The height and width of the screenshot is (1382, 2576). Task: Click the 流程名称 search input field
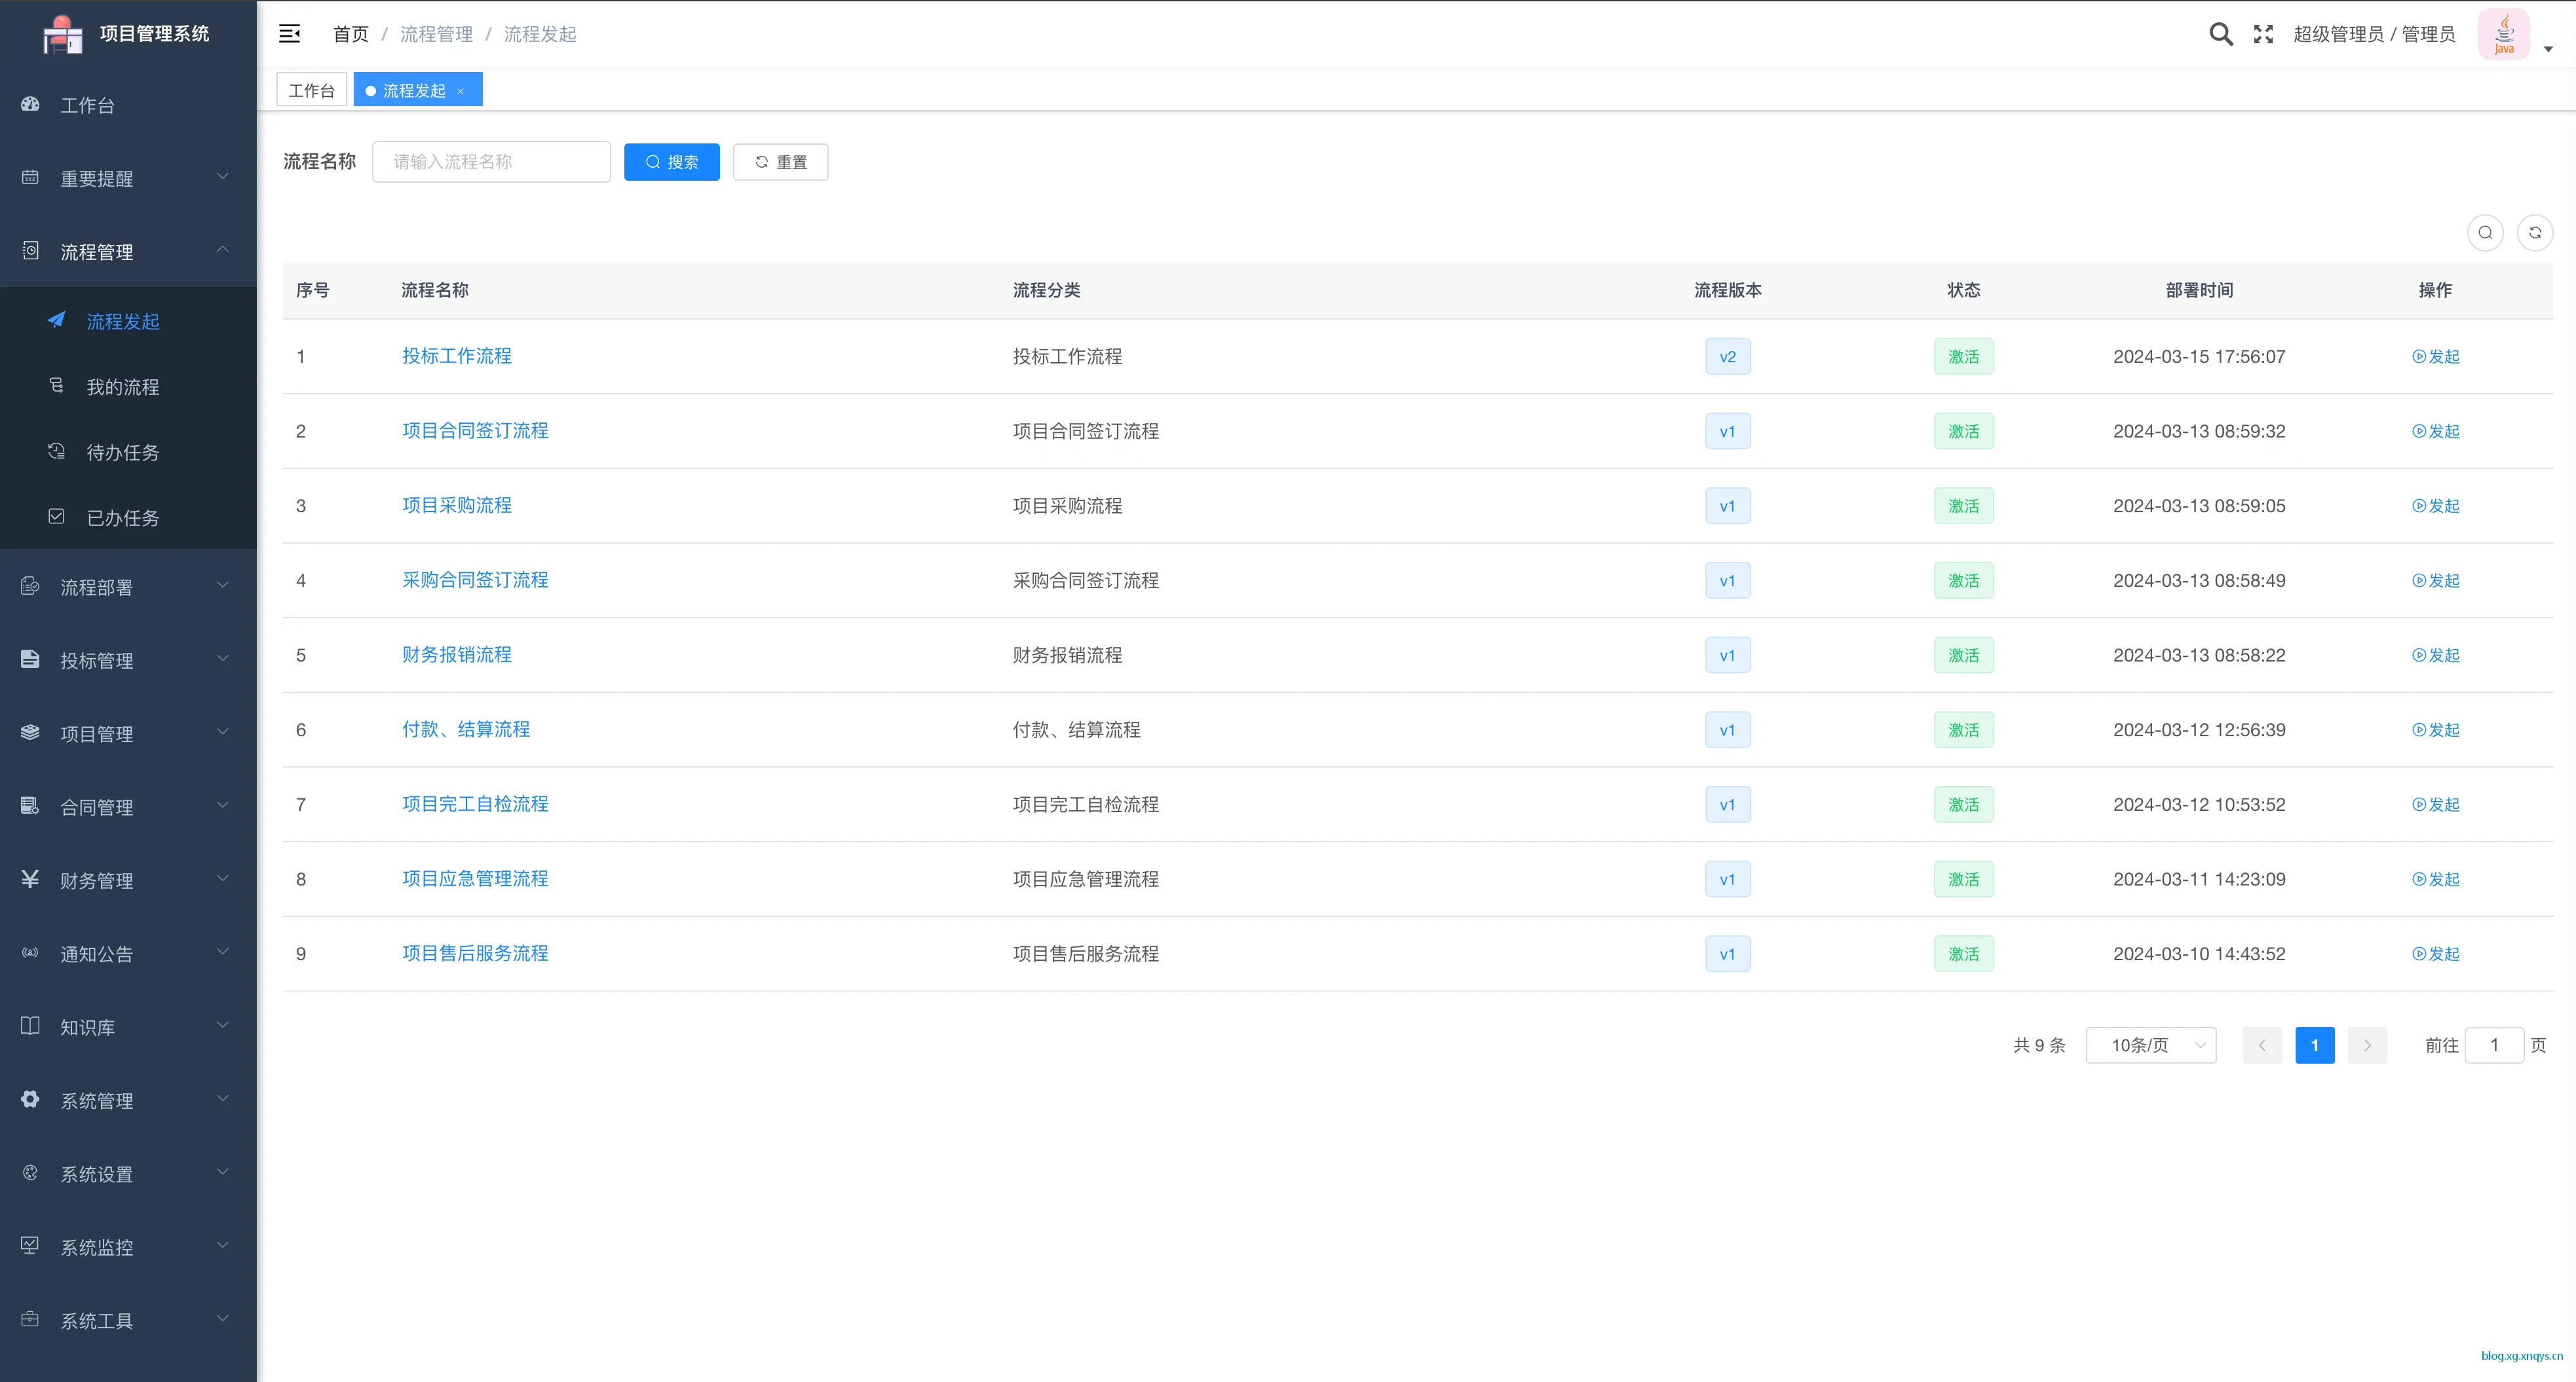[x=491, y=161]
